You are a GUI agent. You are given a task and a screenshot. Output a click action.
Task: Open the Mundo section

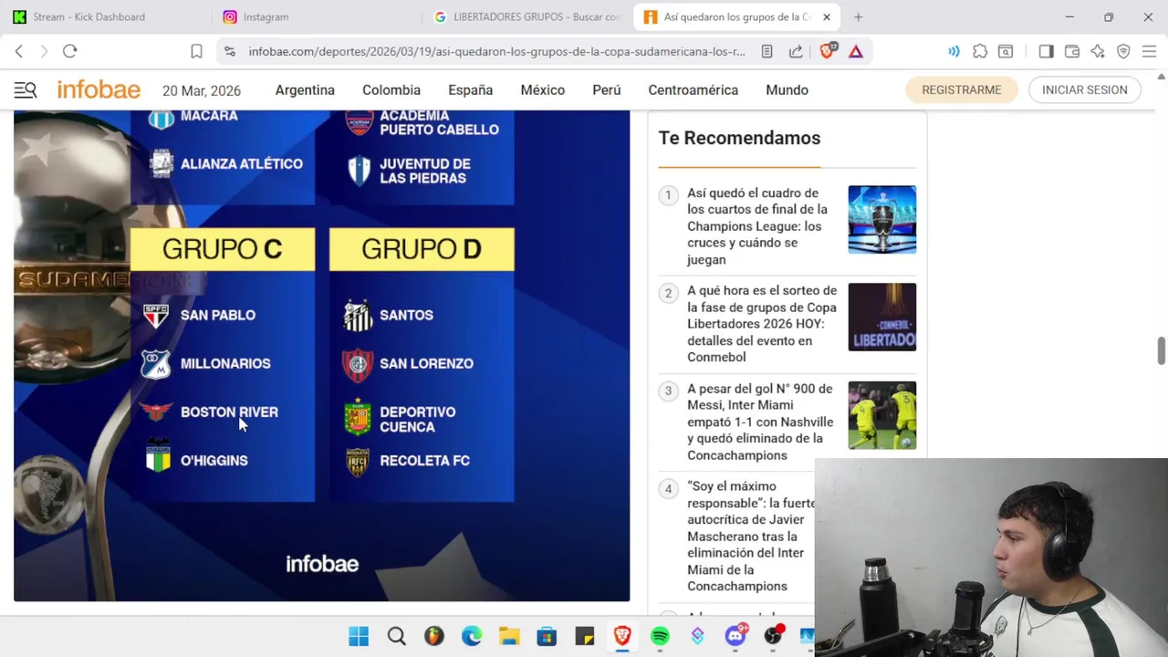[787, 89]
